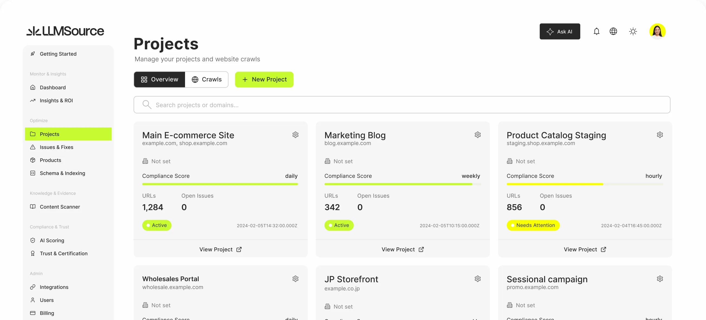Click compliance score bar of Marketing Blog
The height and width of the screenshot is (320, 706).
coord(403,184)
